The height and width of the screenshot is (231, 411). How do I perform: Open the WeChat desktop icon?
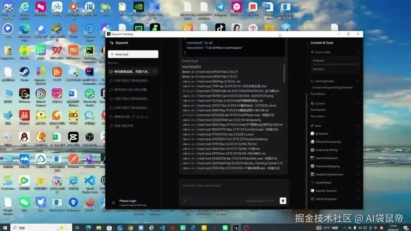click(24, 204)
